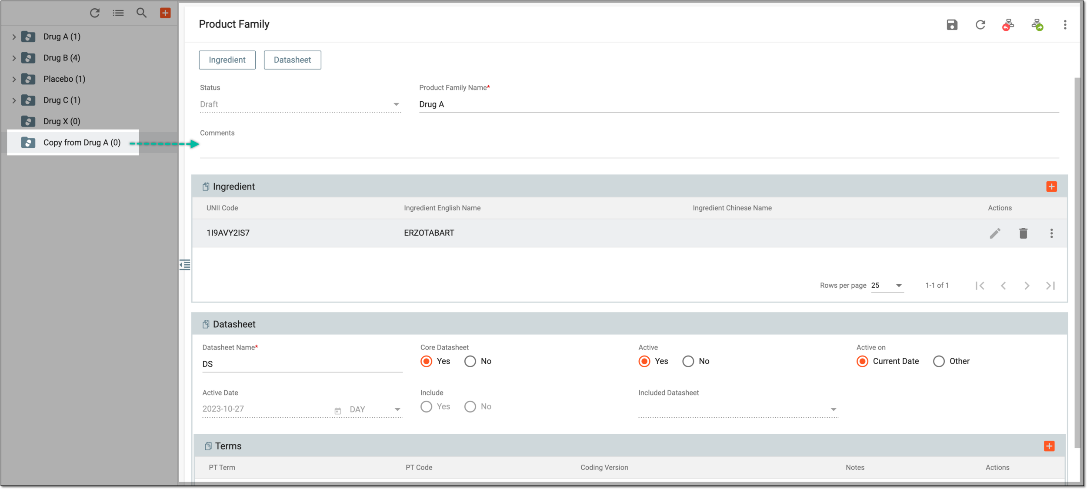
Task: Expand the Drug A tree node
Action: 13,37
